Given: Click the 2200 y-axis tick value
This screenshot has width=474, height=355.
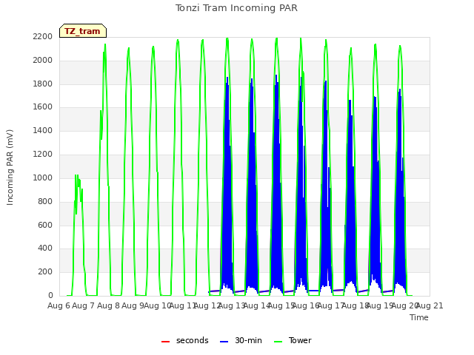Looking at the screenshot, I should pos(43,36).
